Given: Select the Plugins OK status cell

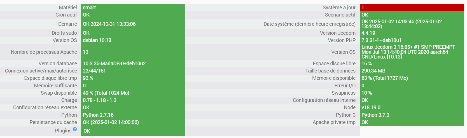Looking at the screenshot, I should (x=133, y=131).
